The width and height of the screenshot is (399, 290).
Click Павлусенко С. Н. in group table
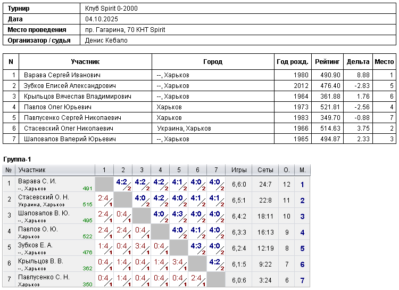pos(44,277)
